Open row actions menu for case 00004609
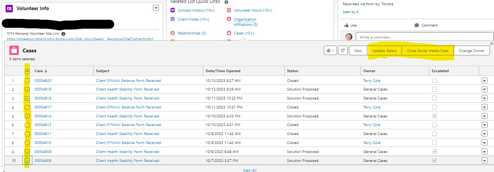Screen dimensions: 494x172 [x=485, y=152]
